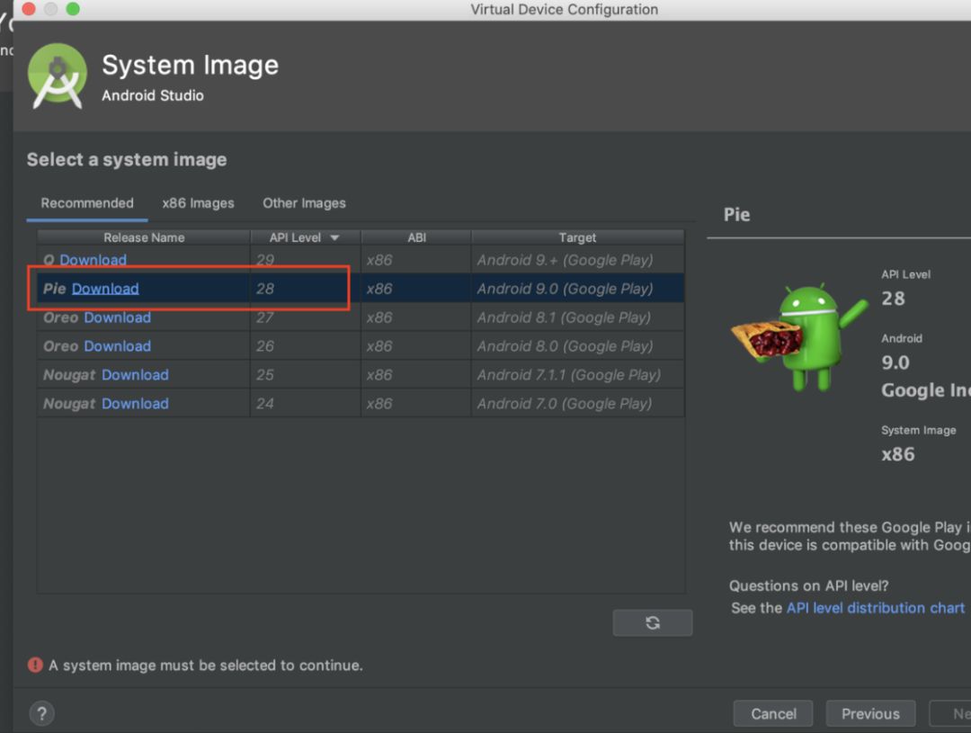
Task: Sort by API Level dropdown arrow
Action: (334, 238)
